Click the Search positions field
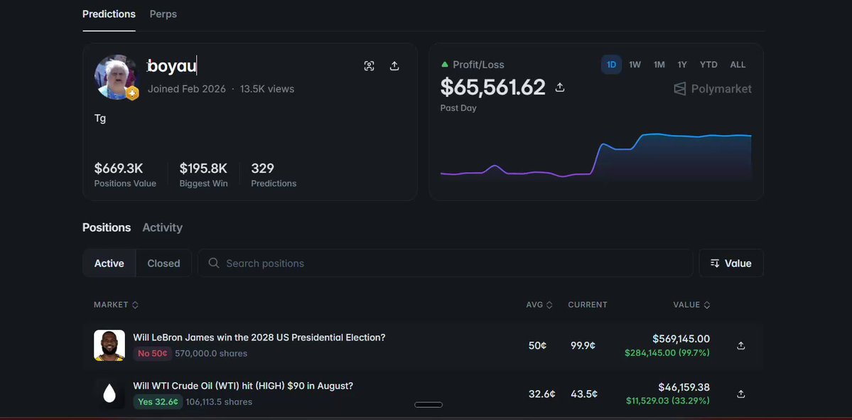This screenshot has width=852, height=420. pos(445,263)
